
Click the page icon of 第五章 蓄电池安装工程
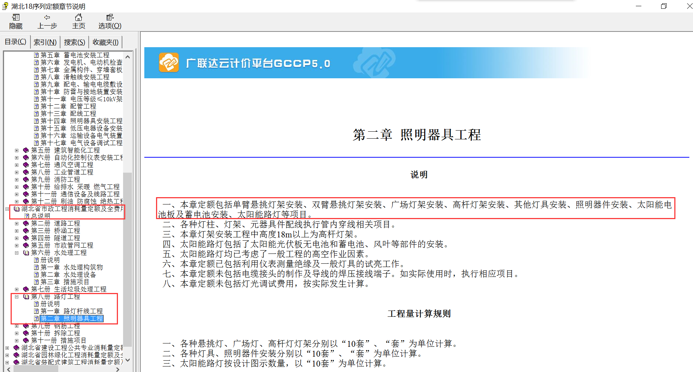tap(36, 55)
